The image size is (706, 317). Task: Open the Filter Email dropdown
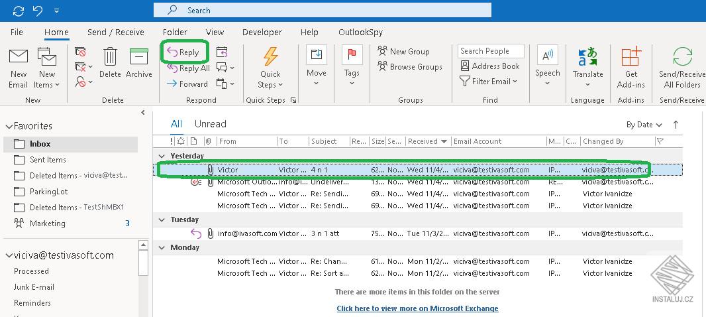pos(489,81)
